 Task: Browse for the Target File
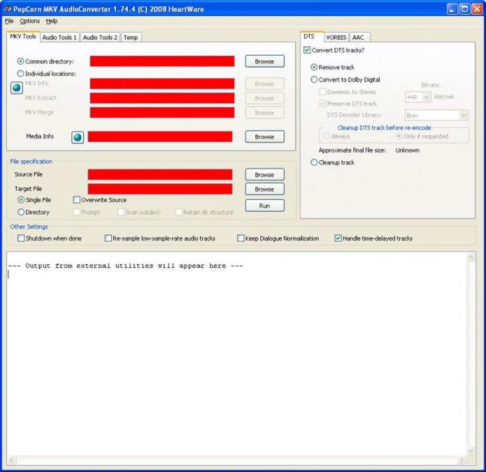(264, 189)
